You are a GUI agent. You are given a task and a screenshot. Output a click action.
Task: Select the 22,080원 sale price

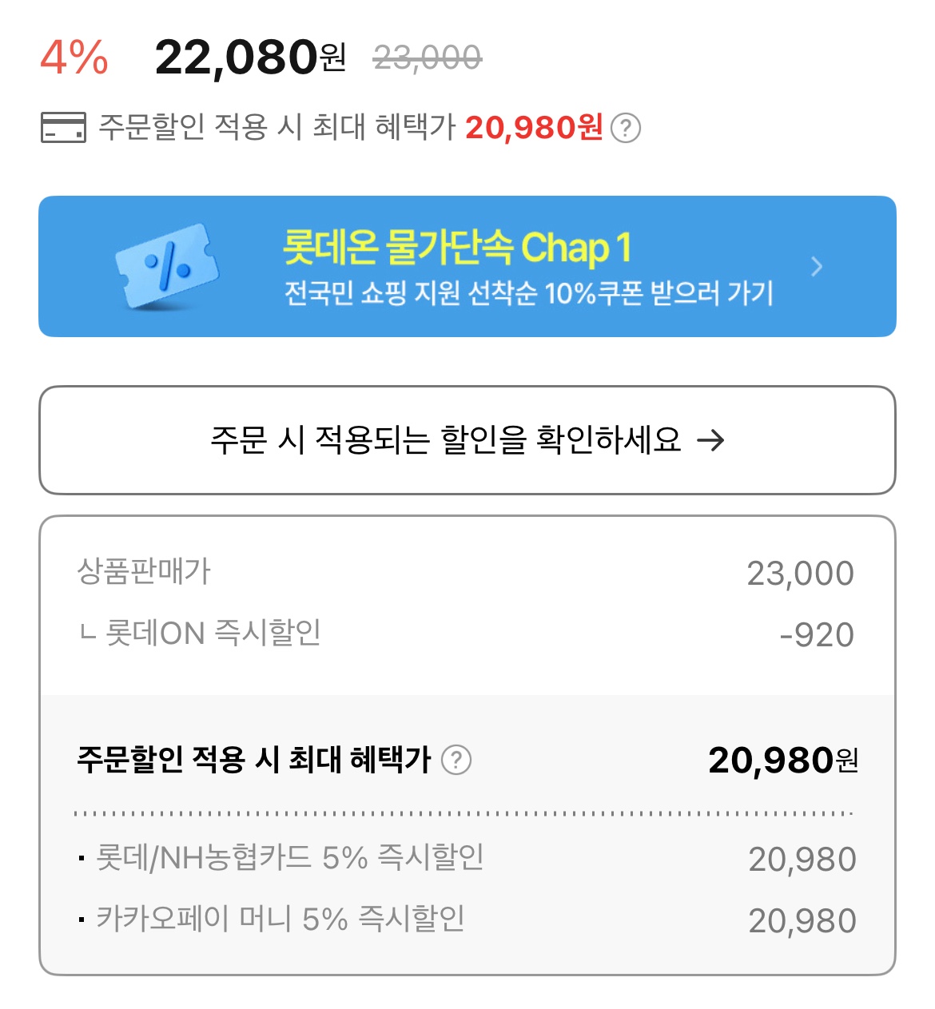pos(250,58)
